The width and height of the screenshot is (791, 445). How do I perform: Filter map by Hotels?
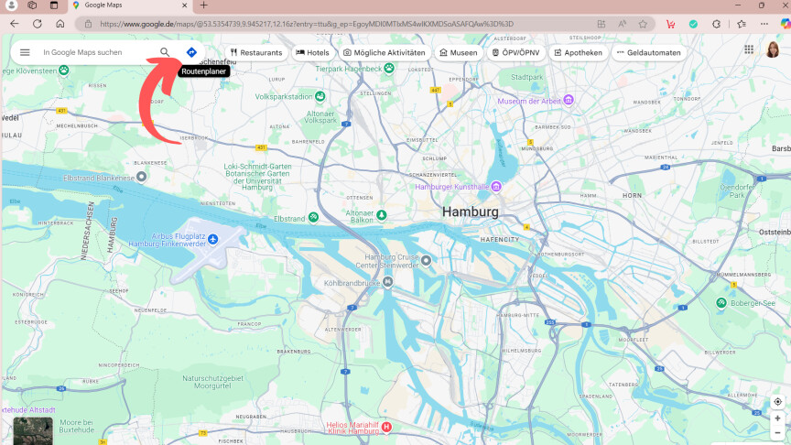[312, 52]
